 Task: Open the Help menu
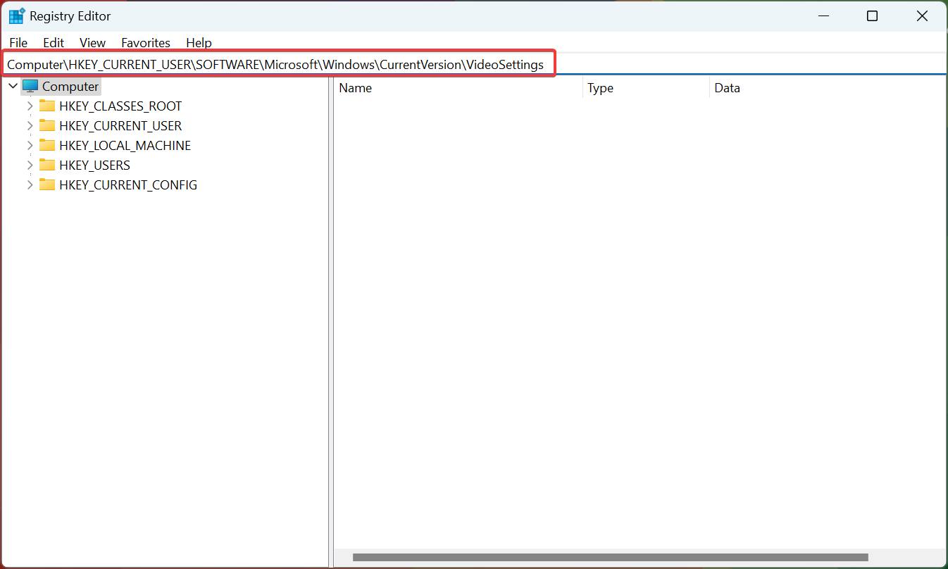tap(199, 43)
